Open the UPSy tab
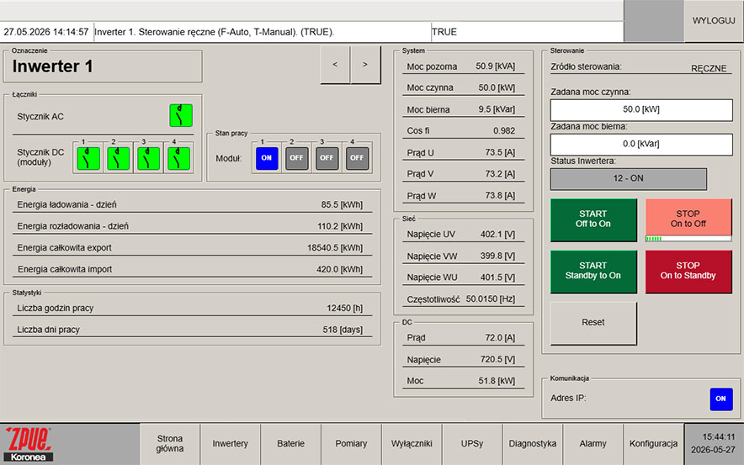The height and width of the screenshot is (465, 744). (x=472, y=444)
